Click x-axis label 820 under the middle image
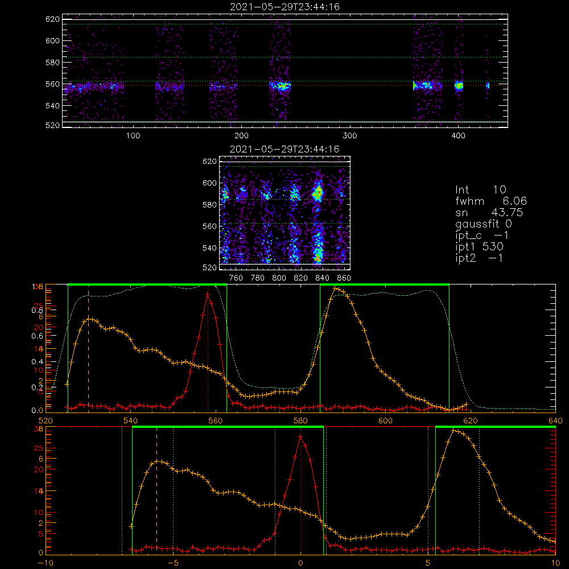Screen dimensions: 569x569 (301, 278)
